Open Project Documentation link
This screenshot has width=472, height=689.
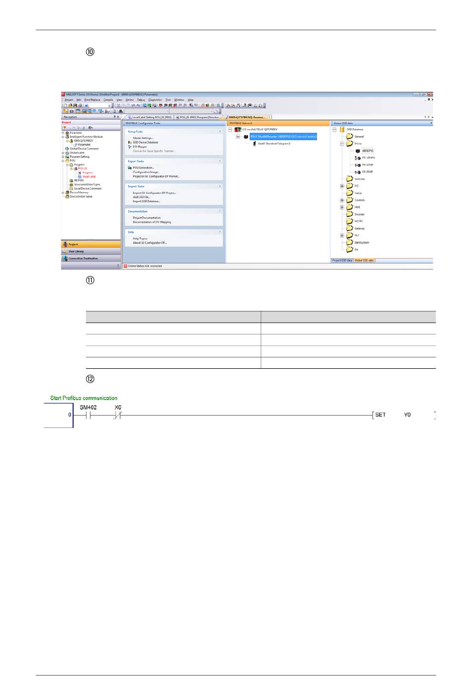147,217
